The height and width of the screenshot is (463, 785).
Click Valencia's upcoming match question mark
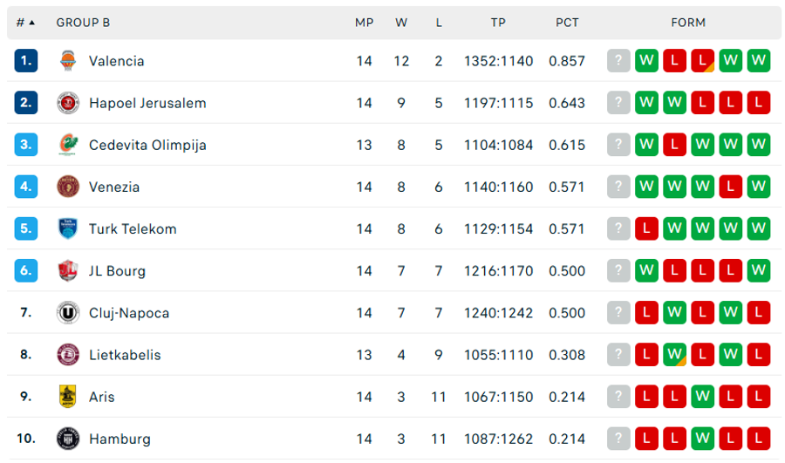(x=618, y=61)
